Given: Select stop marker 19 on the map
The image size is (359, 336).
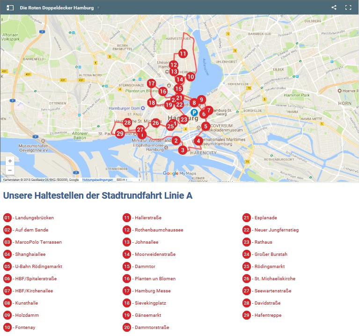Looking at the screenshot, I should click(x=169, y=105).
